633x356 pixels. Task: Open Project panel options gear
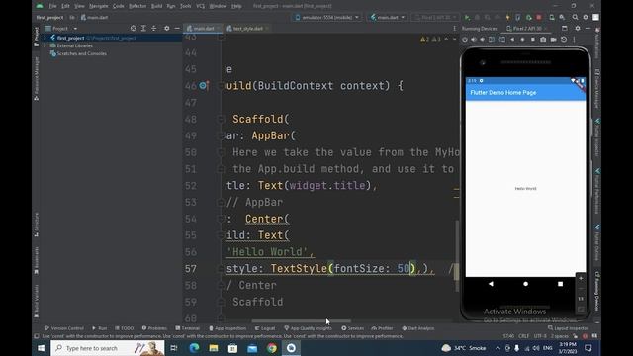[167, 29]
